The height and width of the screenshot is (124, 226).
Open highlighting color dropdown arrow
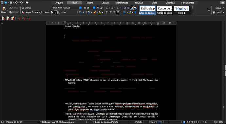[97, 12]
